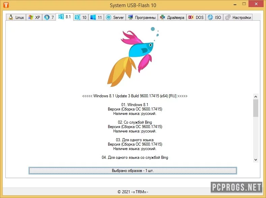
Task: Open the Server tab
Action: coord(115,17)
